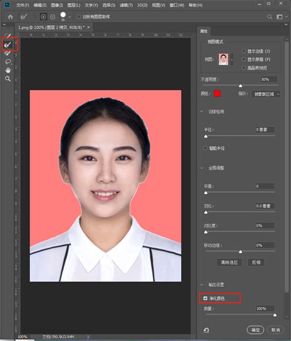Switch to subtract from selection mode
Image resolution: width=291 pixels, height=341 pixels.
click(53, 17)
